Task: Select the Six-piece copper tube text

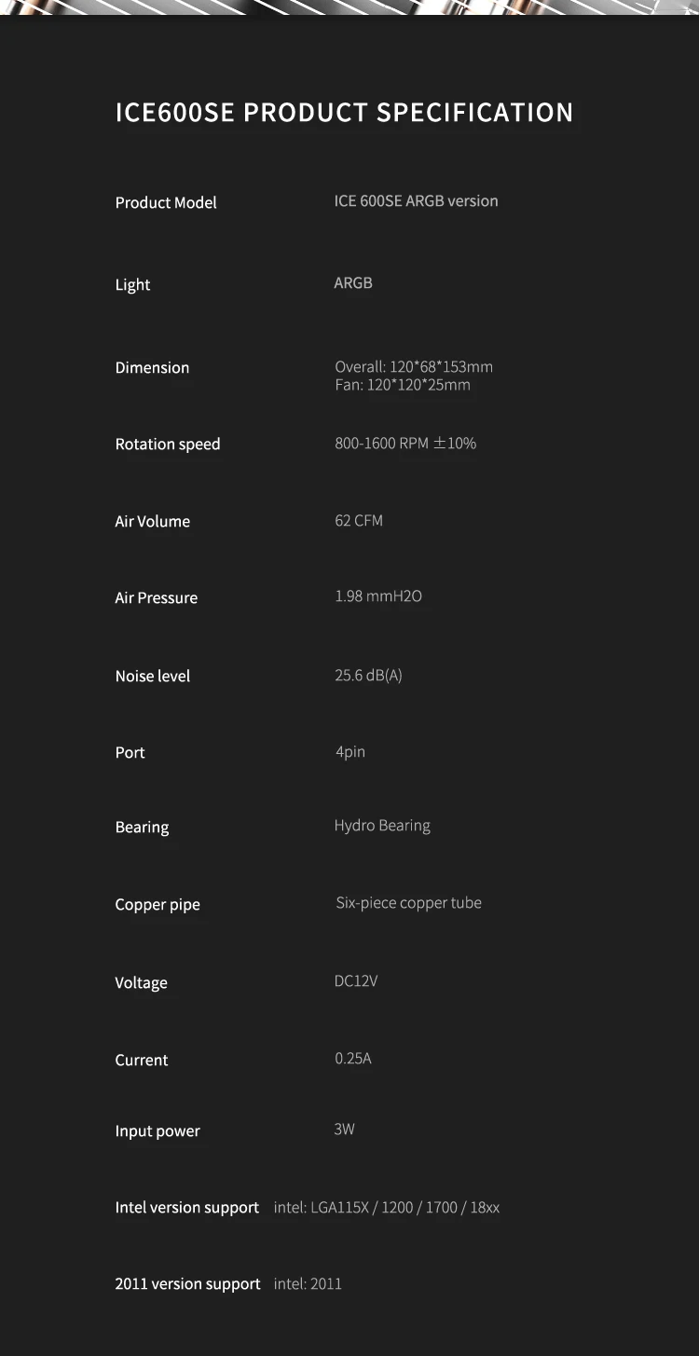Action: tap(408, 902)
